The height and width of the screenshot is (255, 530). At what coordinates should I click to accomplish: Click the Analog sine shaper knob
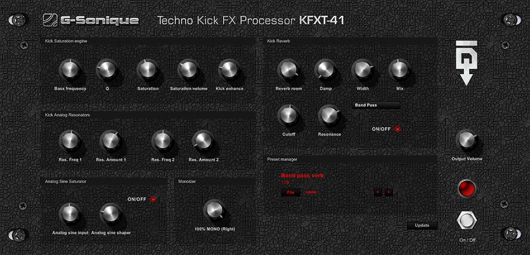coord(110,214)
